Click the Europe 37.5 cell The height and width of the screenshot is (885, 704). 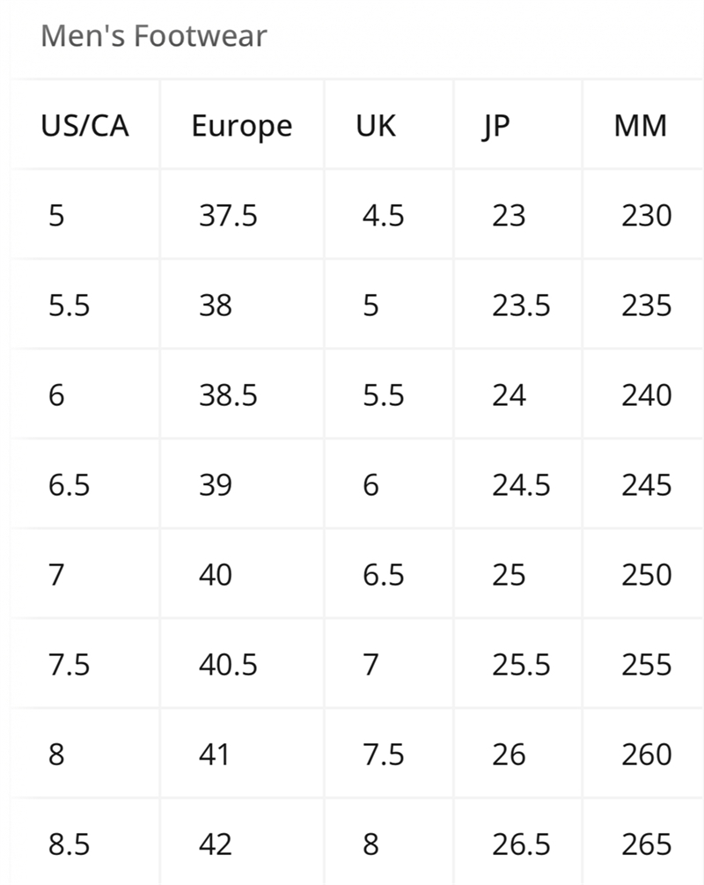228,216
